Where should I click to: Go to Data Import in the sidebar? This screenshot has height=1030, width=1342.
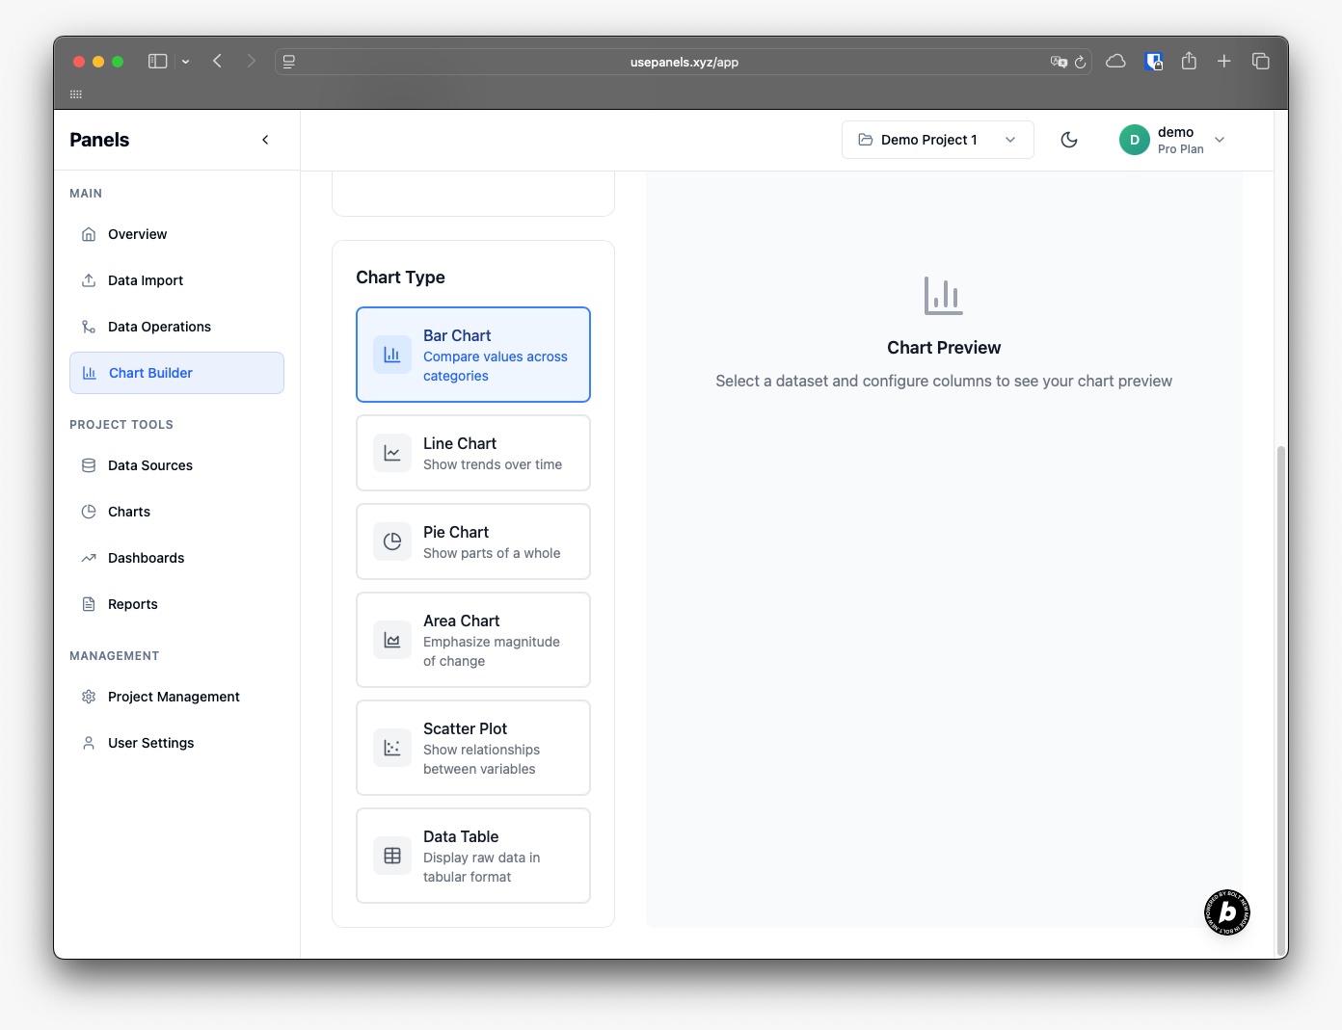(x=177, y=280)
